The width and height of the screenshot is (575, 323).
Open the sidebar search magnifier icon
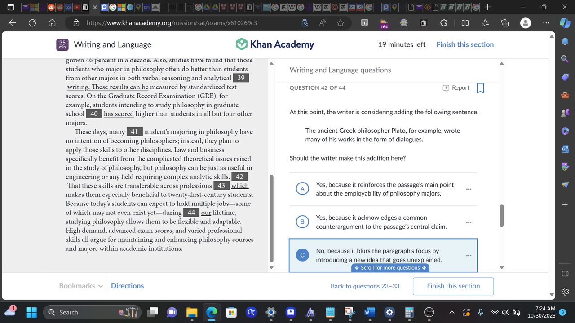click(565, 59)
